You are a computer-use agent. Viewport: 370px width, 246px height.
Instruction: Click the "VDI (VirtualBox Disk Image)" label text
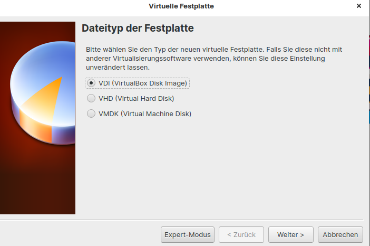(143, 83)
